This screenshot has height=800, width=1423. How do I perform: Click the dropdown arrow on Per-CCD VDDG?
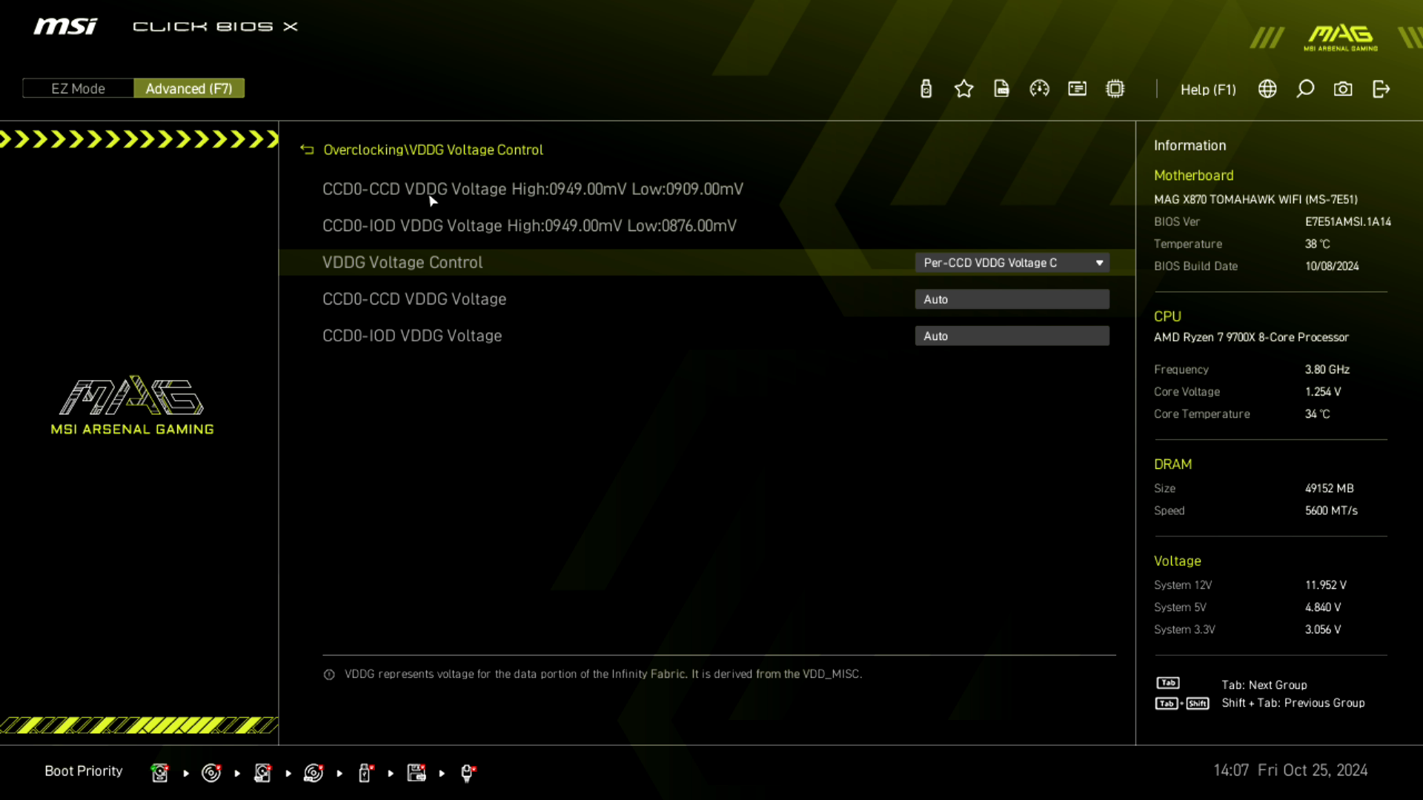pyautogui.click(x=1099, y=262)
